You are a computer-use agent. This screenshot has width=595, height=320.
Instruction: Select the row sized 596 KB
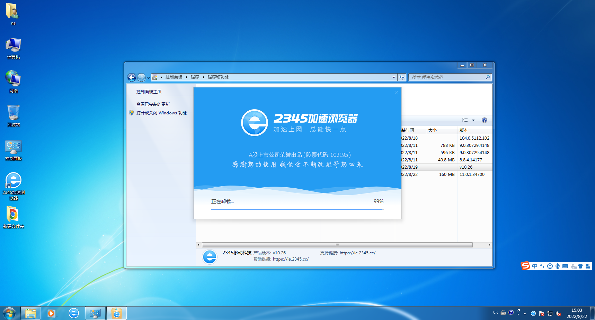[447, 153]
